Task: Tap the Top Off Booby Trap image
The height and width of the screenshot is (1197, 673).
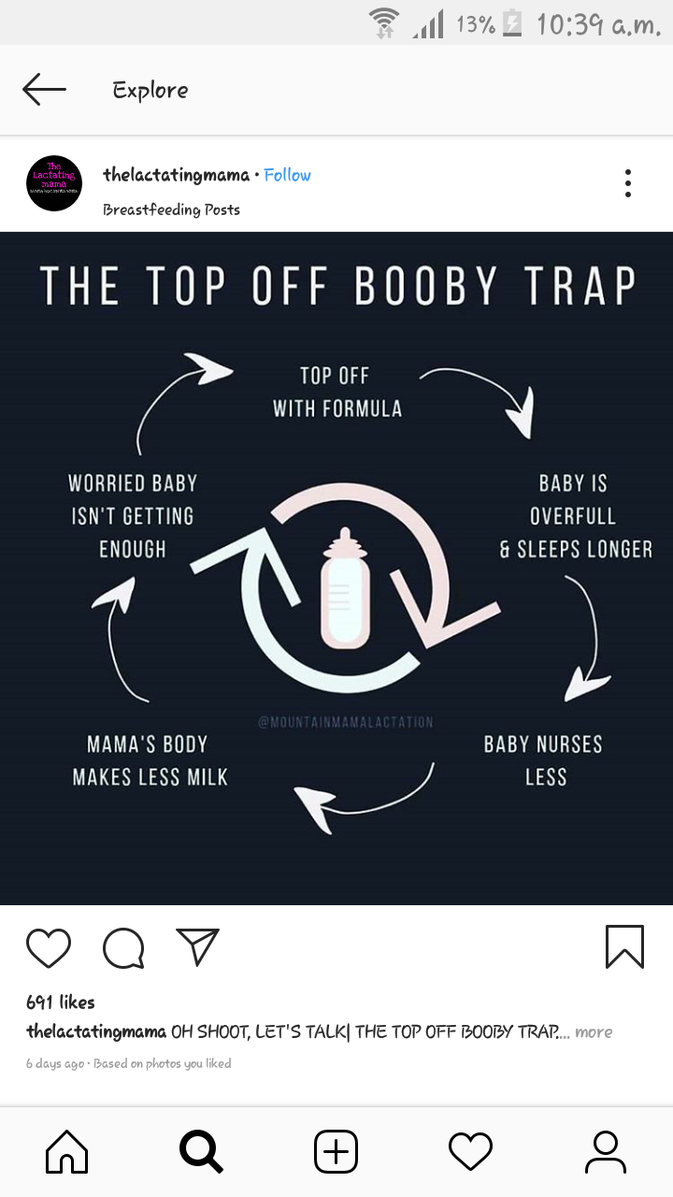Action: tap(336, 569)
